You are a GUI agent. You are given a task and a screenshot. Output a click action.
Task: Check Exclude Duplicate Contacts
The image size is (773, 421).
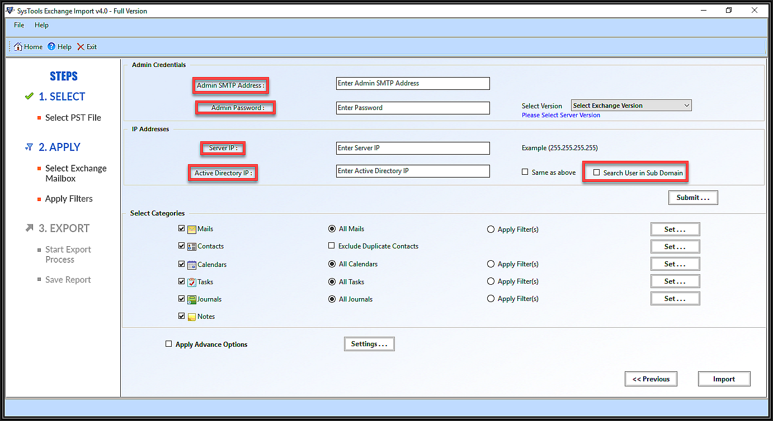(x=331, y=246)
